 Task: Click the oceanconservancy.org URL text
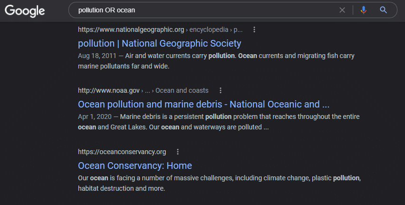(x=122, y=152)
